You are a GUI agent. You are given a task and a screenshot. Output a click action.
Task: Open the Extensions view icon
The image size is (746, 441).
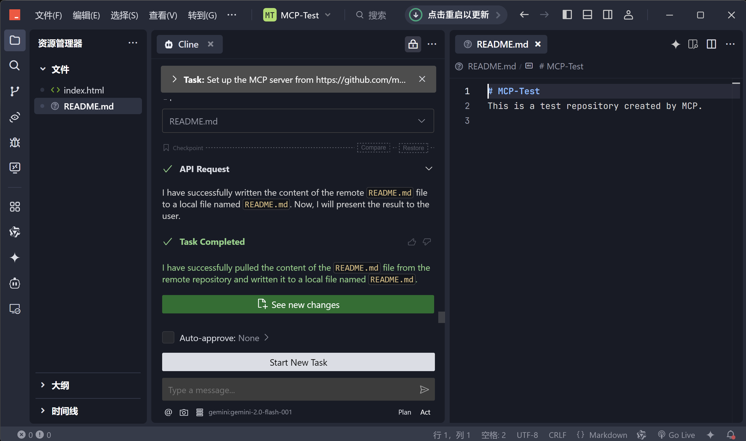[15, 207]
